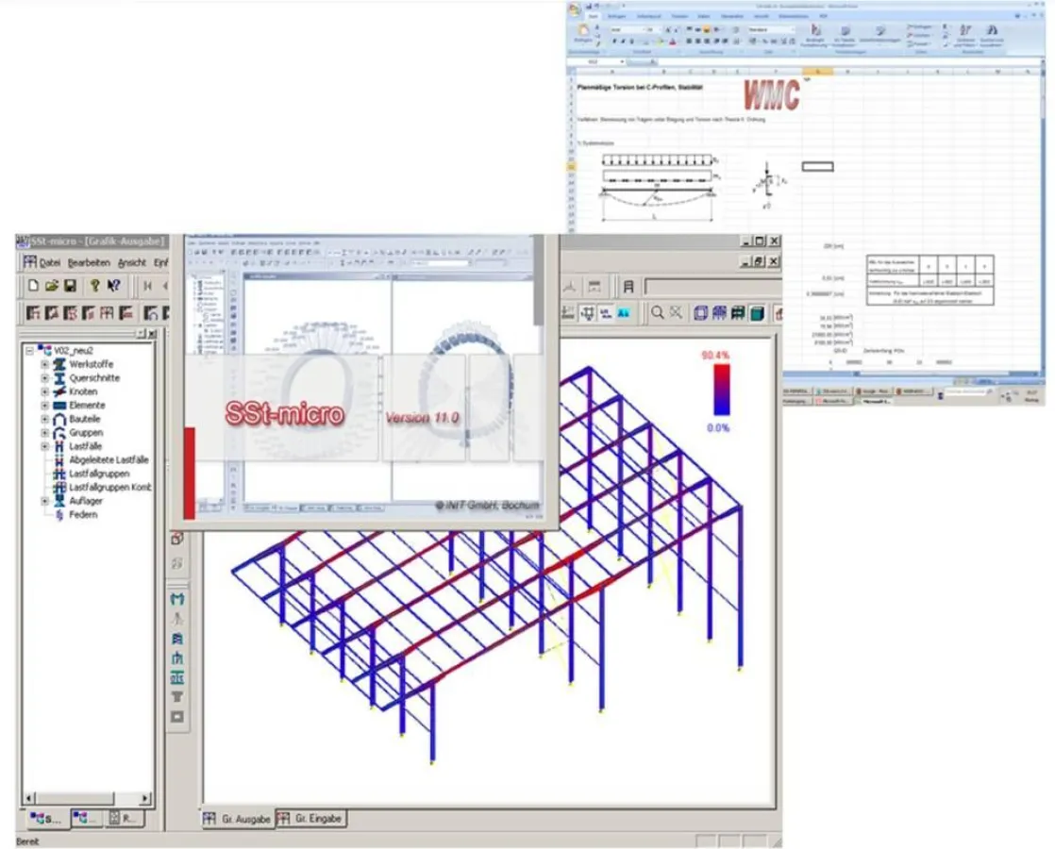Click the yellow question mark help icon

pos(94,286)
